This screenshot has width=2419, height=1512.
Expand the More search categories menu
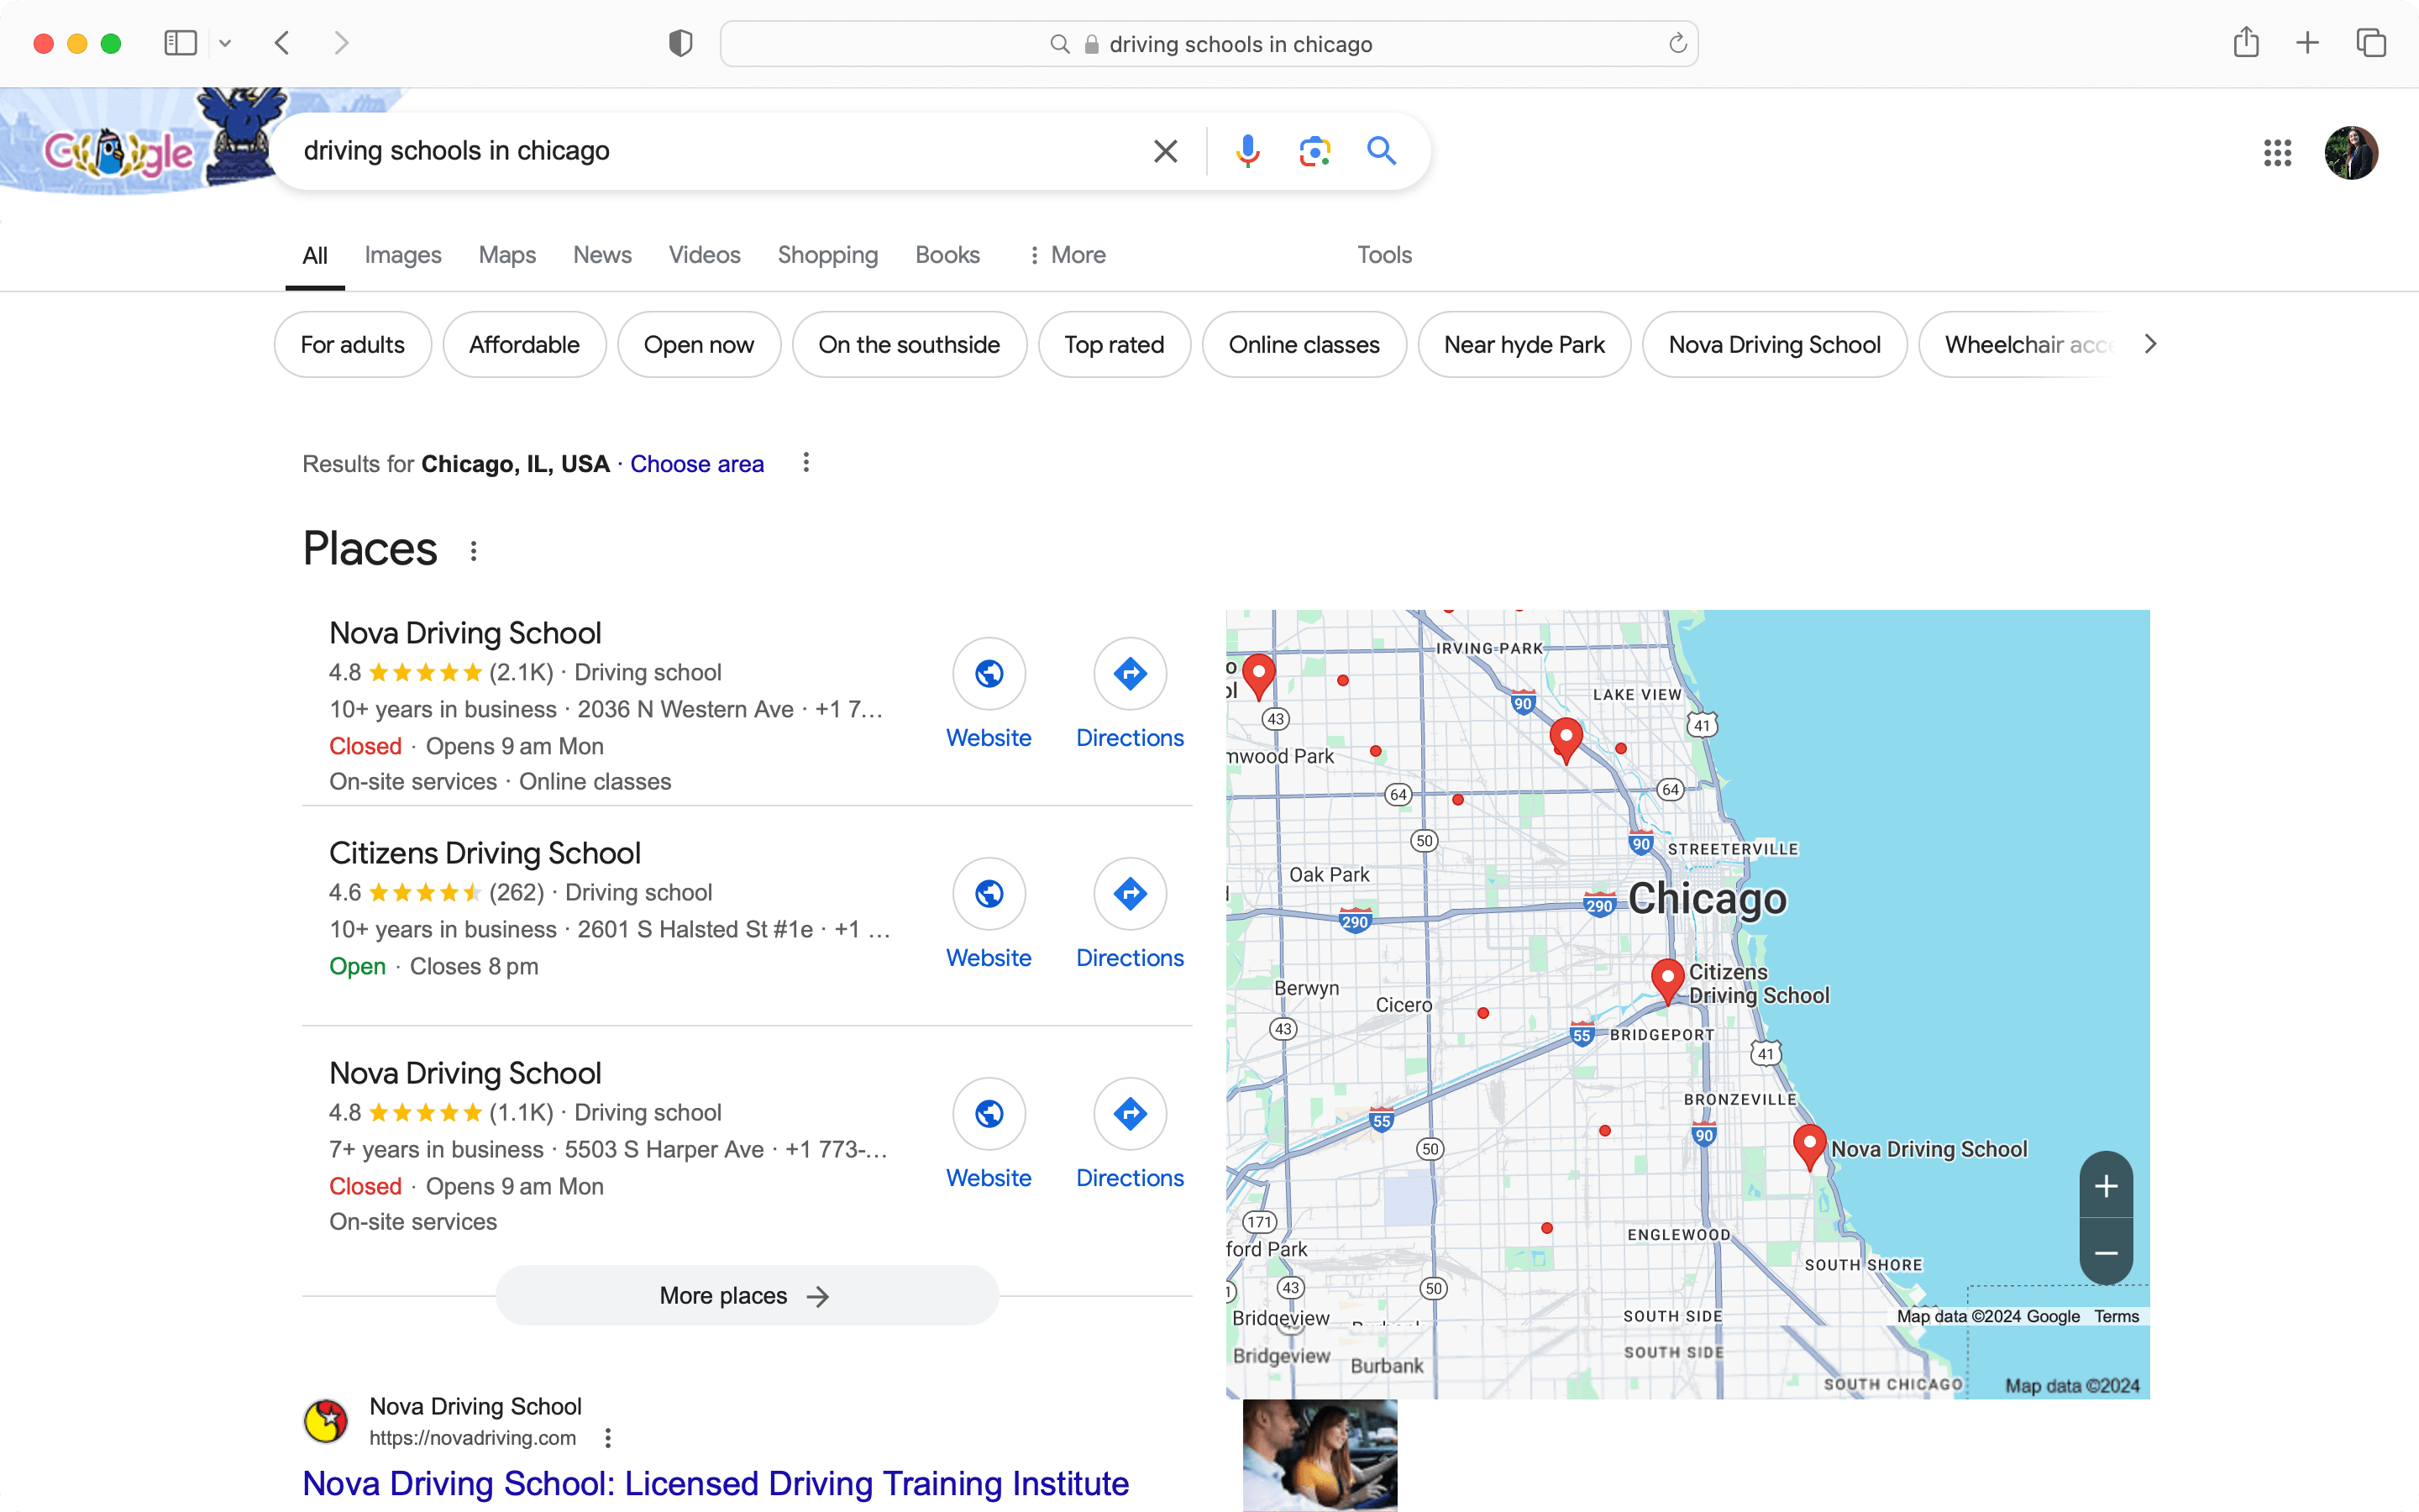(1067, 255)
